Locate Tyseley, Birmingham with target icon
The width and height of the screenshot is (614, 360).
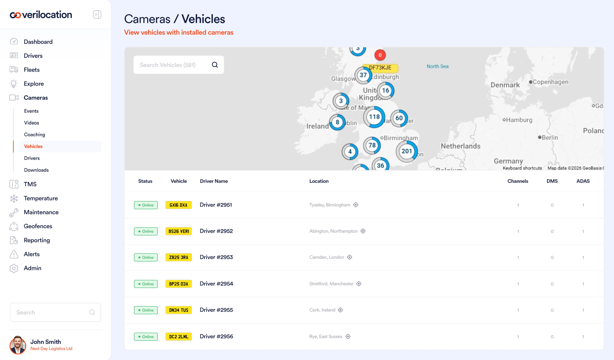tap(356, 205)
